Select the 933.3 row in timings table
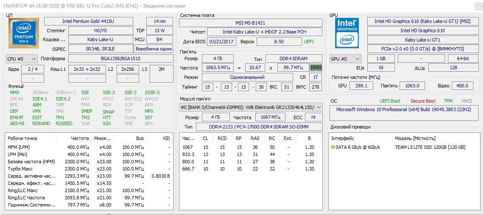This screenshot has width=484, height=215. [251, 154]
